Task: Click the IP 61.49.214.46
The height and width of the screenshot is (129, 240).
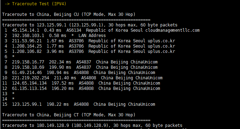Action: coord(27,73)
